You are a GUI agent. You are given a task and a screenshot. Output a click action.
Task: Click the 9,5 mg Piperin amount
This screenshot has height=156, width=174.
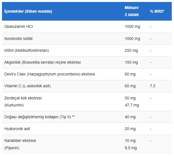point(131,148)
